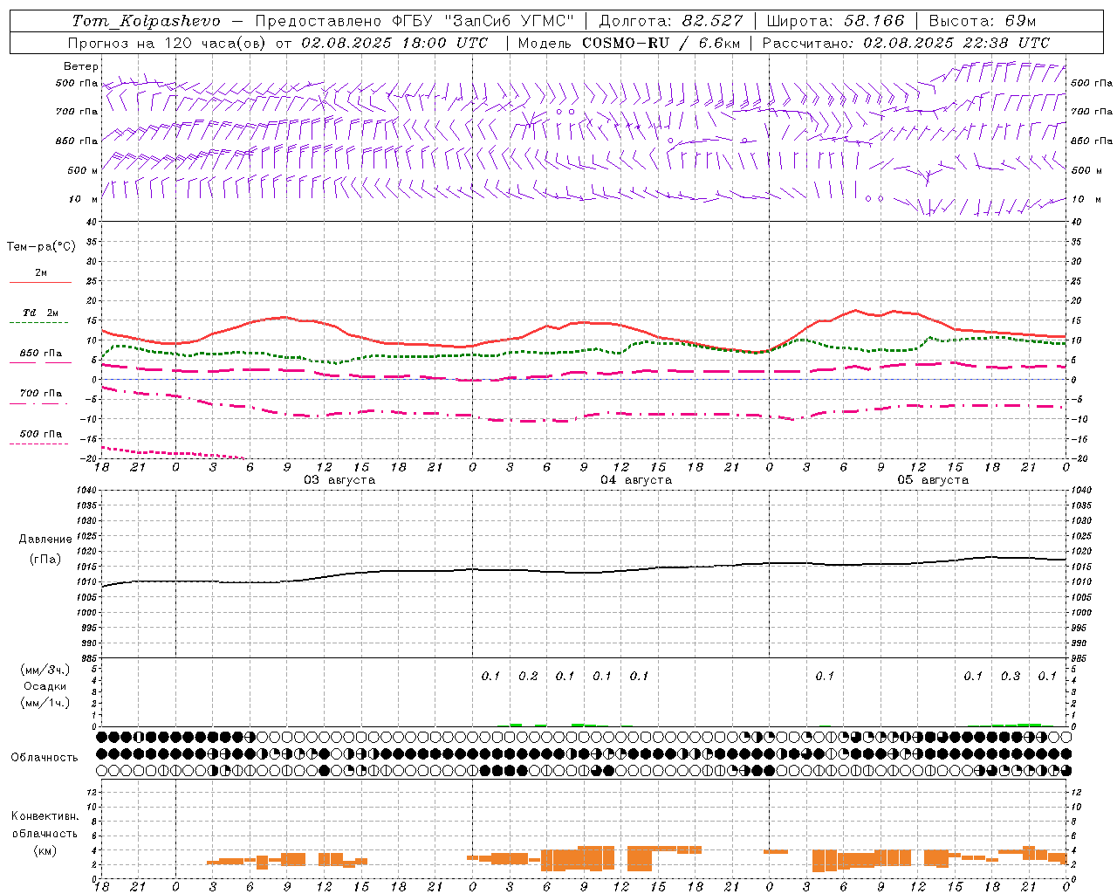Click the forecast header Прогноз на 120 часа(ов)
This screenshot has height=894, width=1117.
(x=167, y=43)
